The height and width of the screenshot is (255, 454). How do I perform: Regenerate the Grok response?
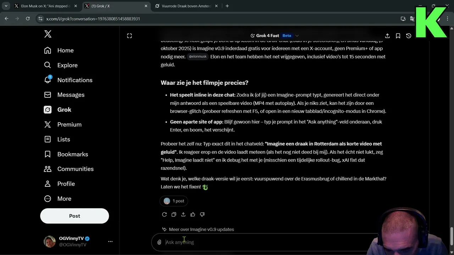coord(164,214)
